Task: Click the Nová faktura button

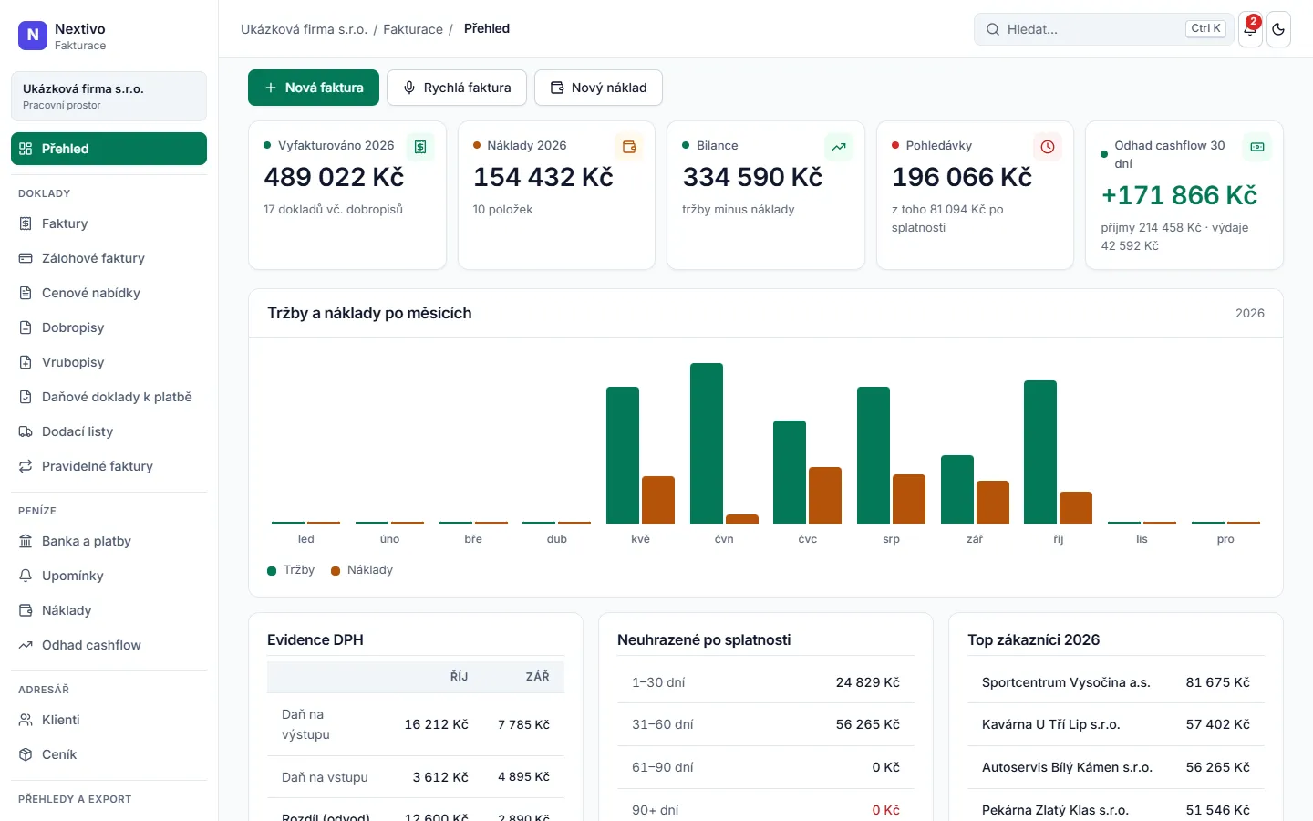Action: click(x=314, y=88)
